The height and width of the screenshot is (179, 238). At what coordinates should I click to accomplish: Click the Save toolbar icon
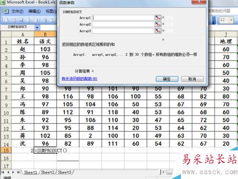click(x=21, y=20)
